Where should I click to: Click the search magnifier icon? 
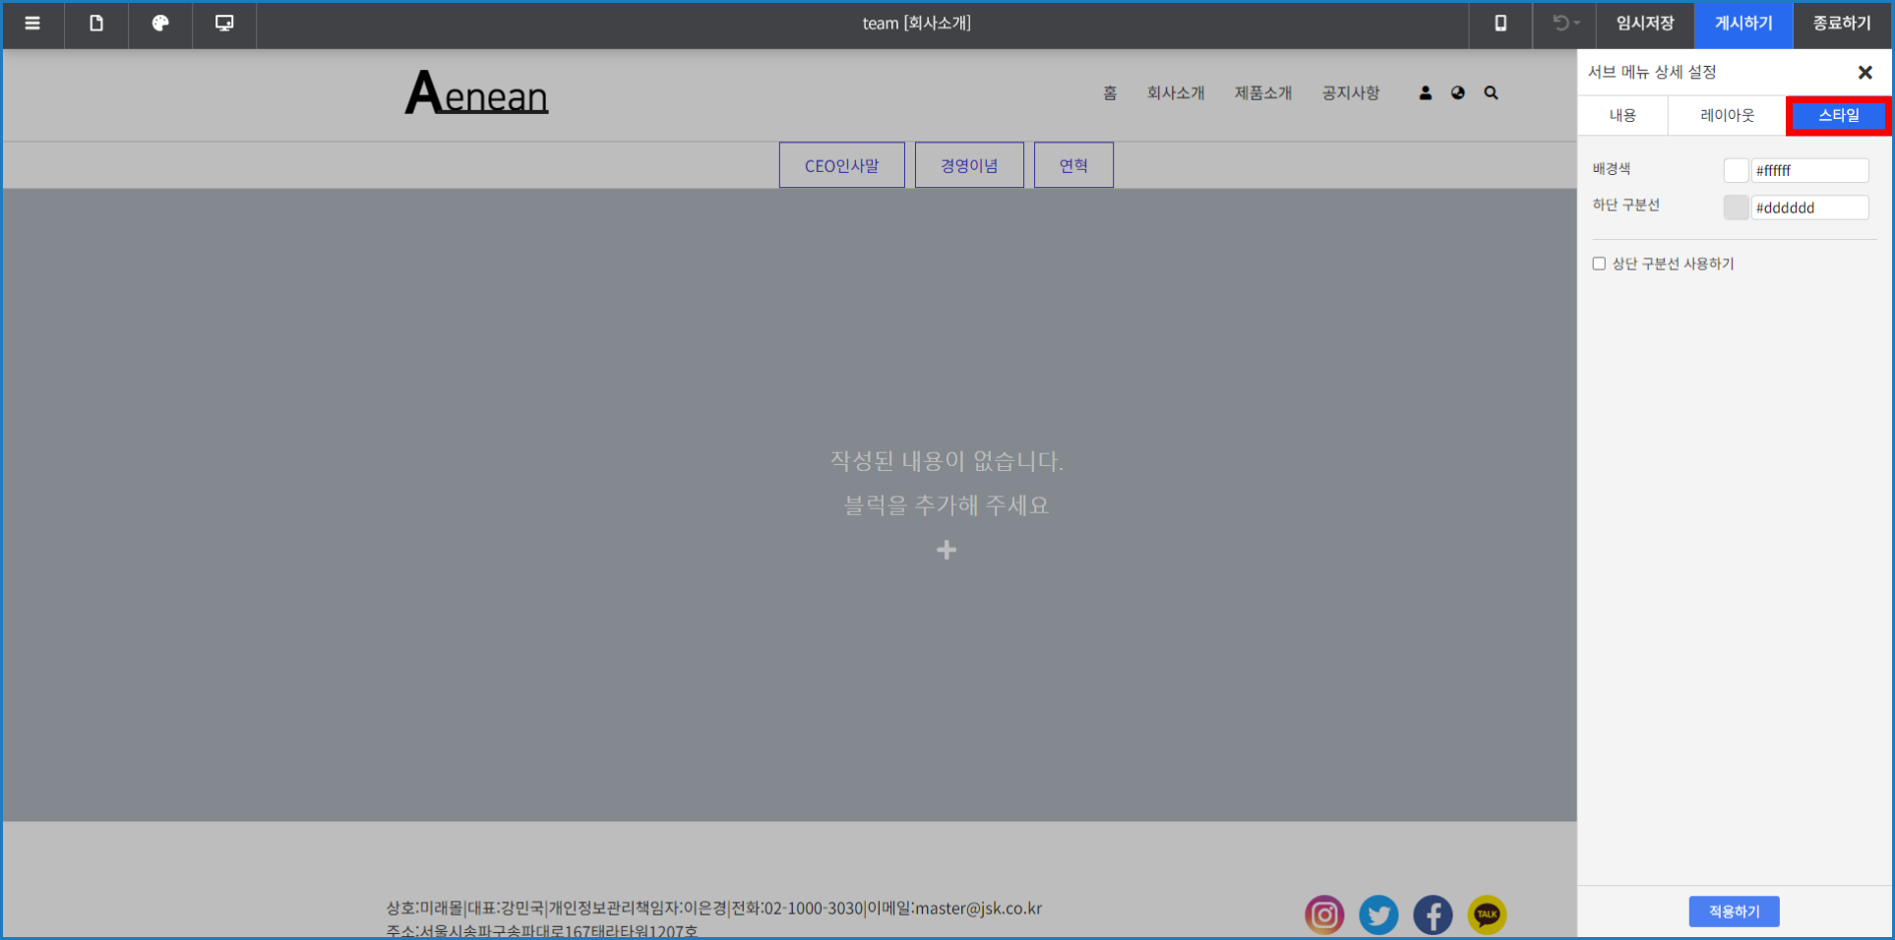[1492, 93]
